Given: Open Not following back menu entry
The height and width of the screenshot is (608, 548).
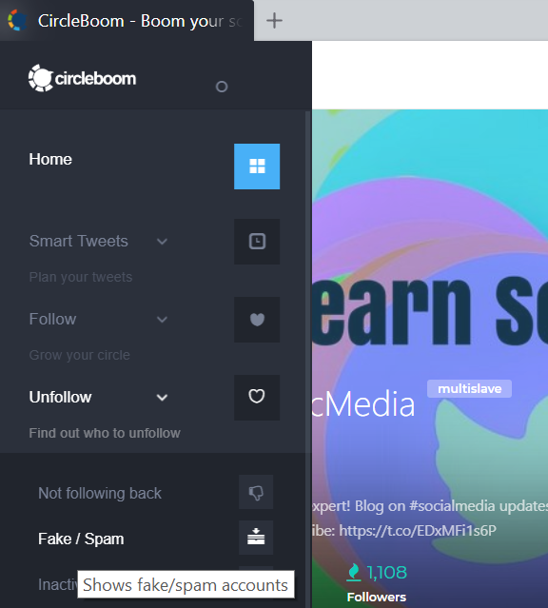Looking at the screenshot, I should [x=100, y=493].
